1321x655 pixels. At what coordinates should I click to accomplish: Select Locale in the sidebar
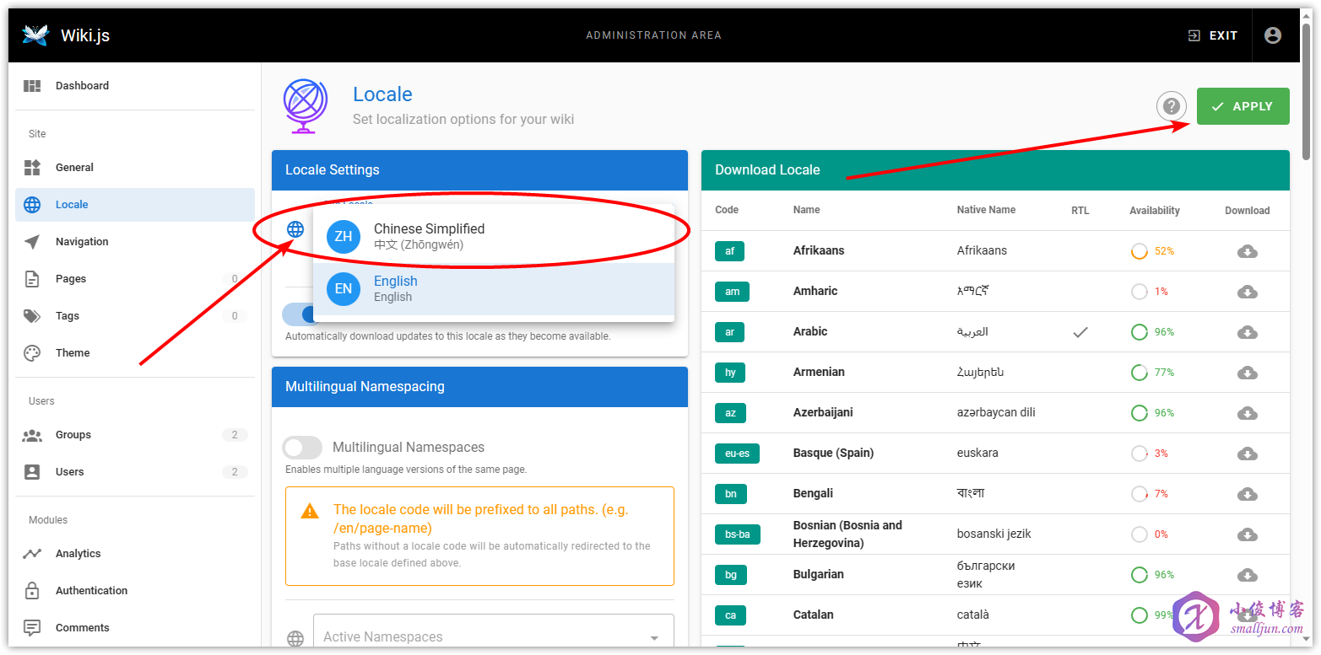135,205
